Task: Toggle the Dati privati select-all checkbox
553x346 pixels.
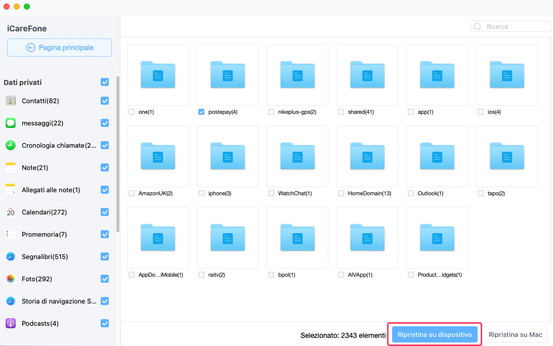Action: pyautogui.click(x=105, y=82)
